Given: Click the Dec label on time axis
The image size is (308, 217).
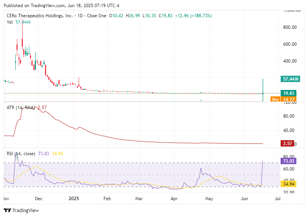Looking at the screenshot, I should tap(39, 199).
